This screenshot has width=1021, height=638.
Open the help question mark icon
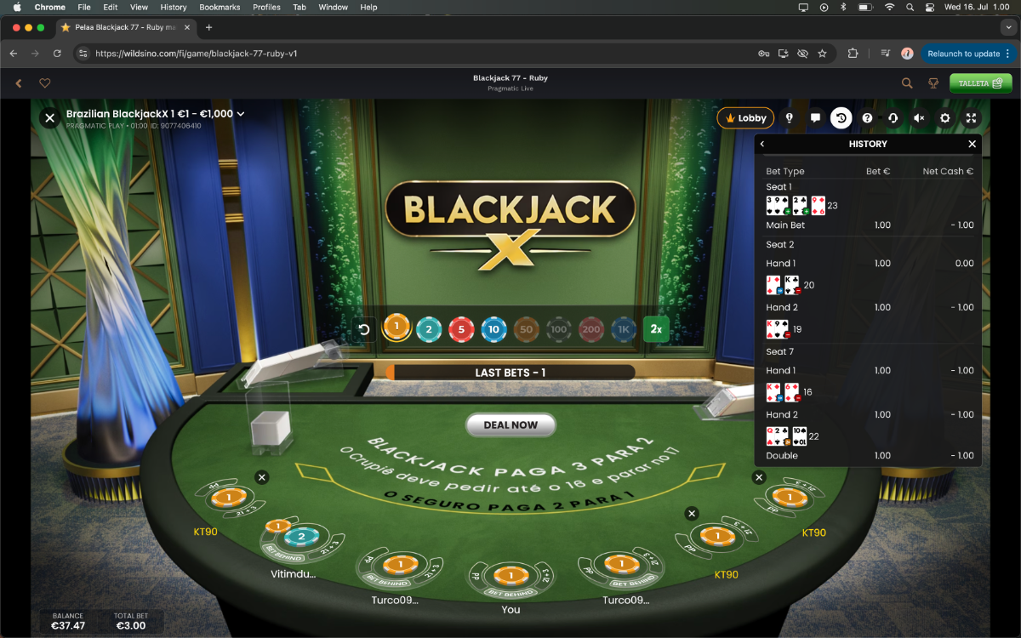tap(867, 118)
